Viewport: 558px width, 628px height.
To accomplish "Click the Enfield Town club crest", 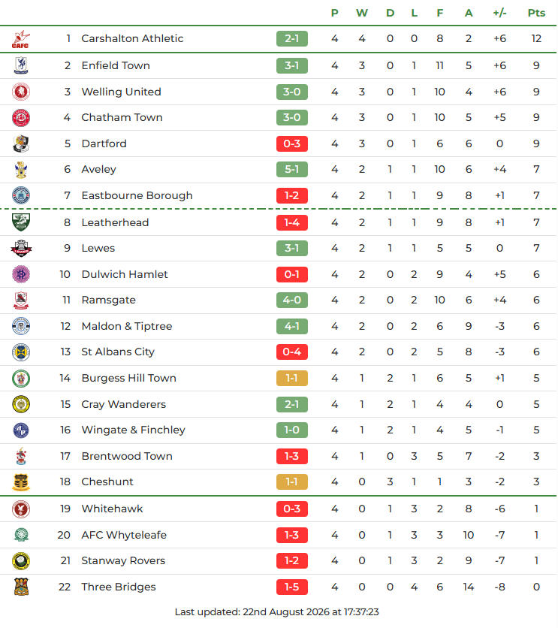I will click(x=21, y=65).
